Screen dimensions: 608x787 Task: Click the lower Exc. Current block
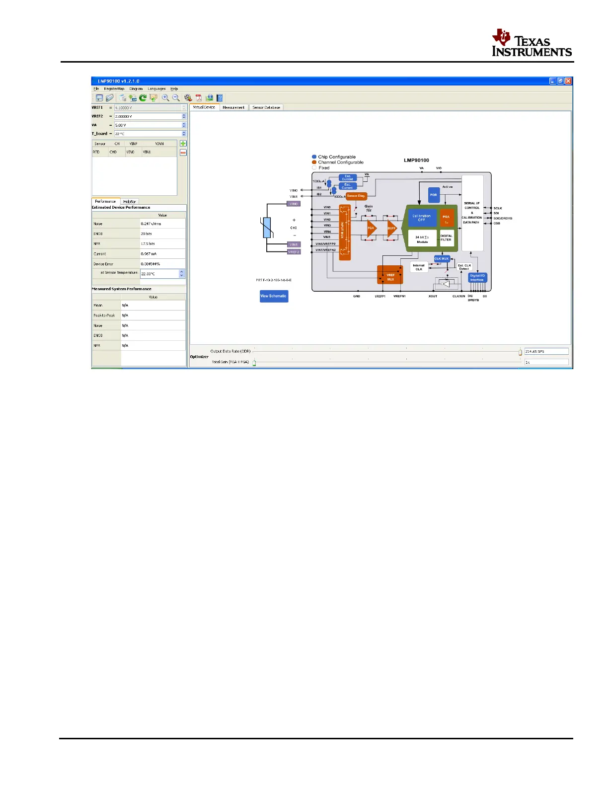pyautogui.click(x=348, y=186)
